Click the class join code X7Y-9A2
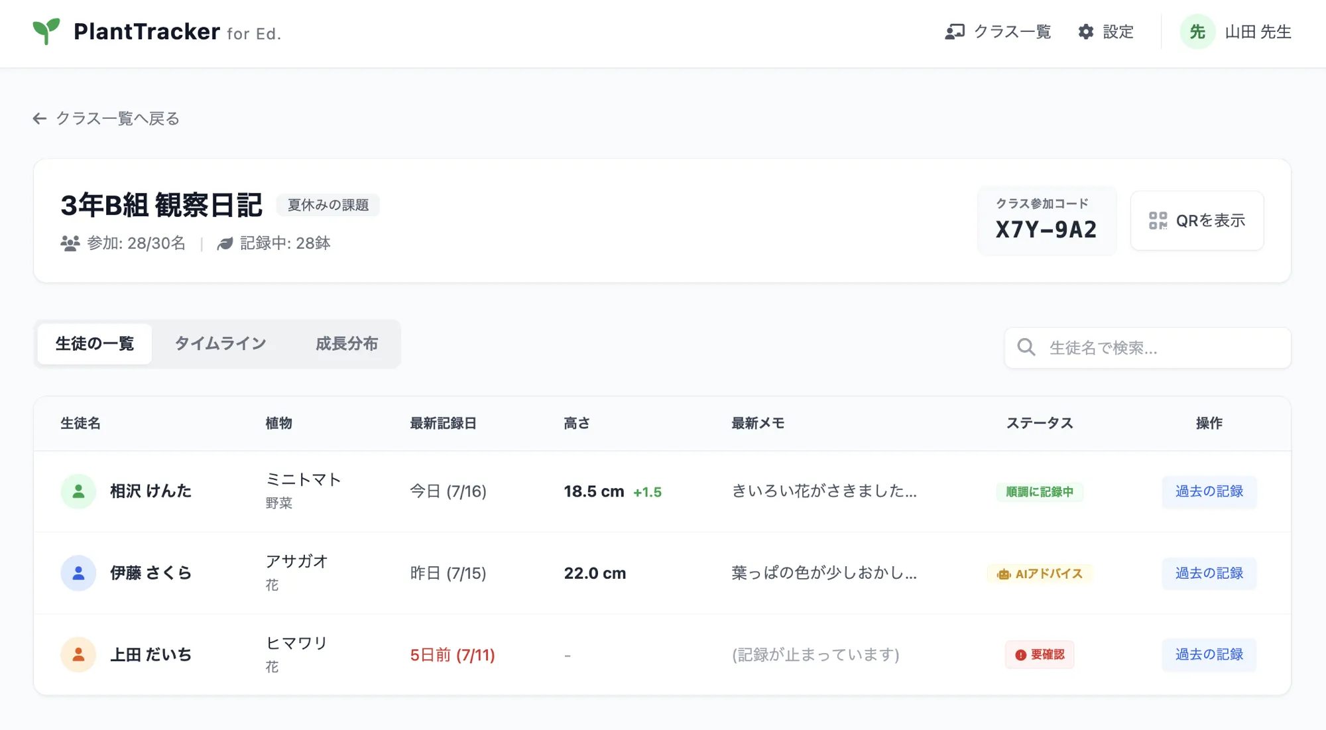The image size is (1326, 730). pyautogui.click(x=1046, y=229)
